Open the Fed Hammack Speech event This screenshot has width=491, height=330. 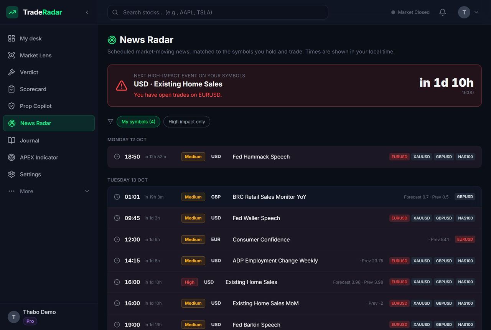coord(295,157)
